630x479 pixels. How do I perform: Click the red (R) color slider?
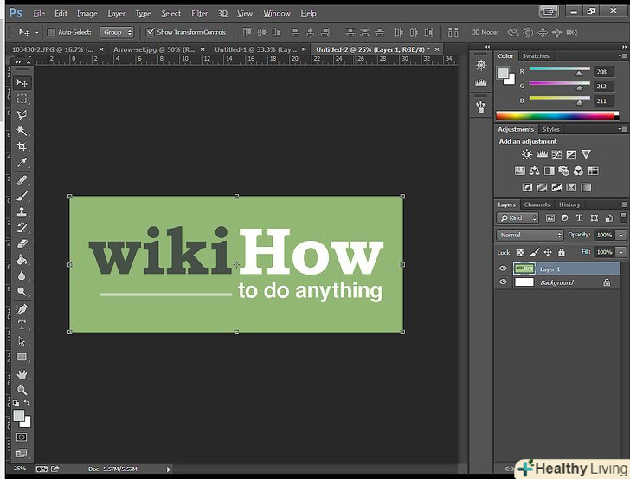tap(559, 69)
